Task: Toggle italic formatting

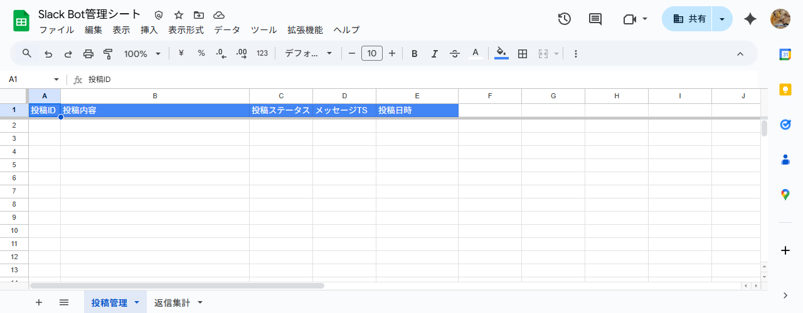Action: [434, 54]
